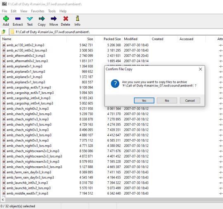
Task: Click file icon of amb_chech_nightscream2v3_lr.mp3
Action: pos(4,151)
